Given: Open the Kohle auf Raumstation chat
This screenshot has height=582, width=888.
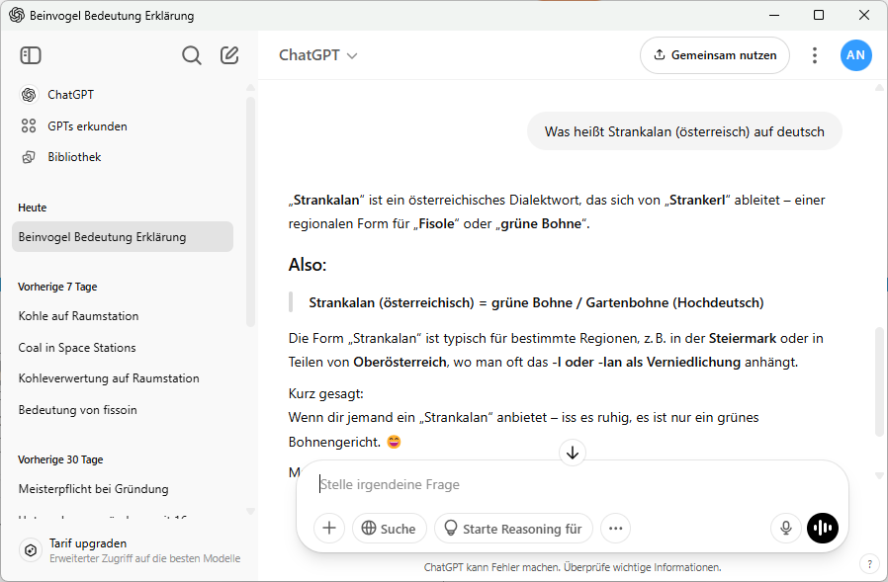Looking at the screenshot, I should pyautogui.click(x=79, y=316).
